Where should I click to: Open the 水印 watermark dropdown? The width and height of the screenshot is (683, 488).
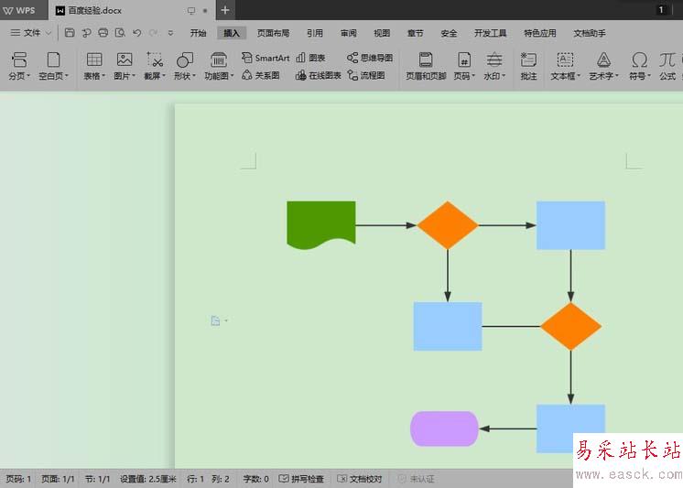[x=494, y=76]
